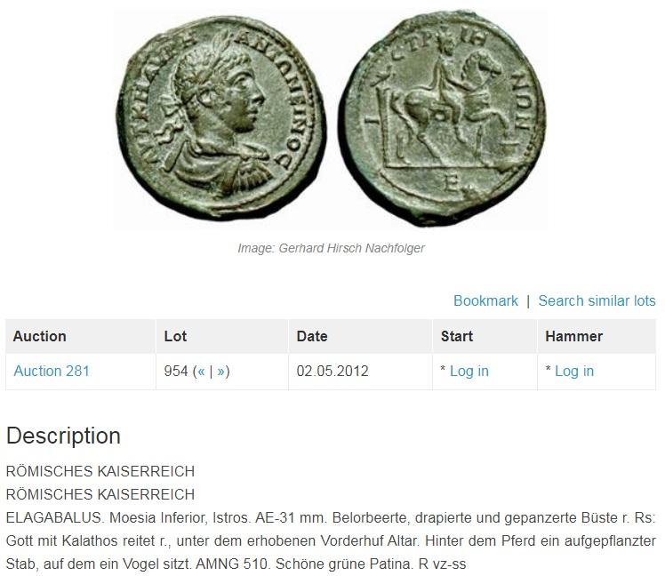The image size is (665, 576).
Task: Click the Lot column header
Action: (175, 336)
